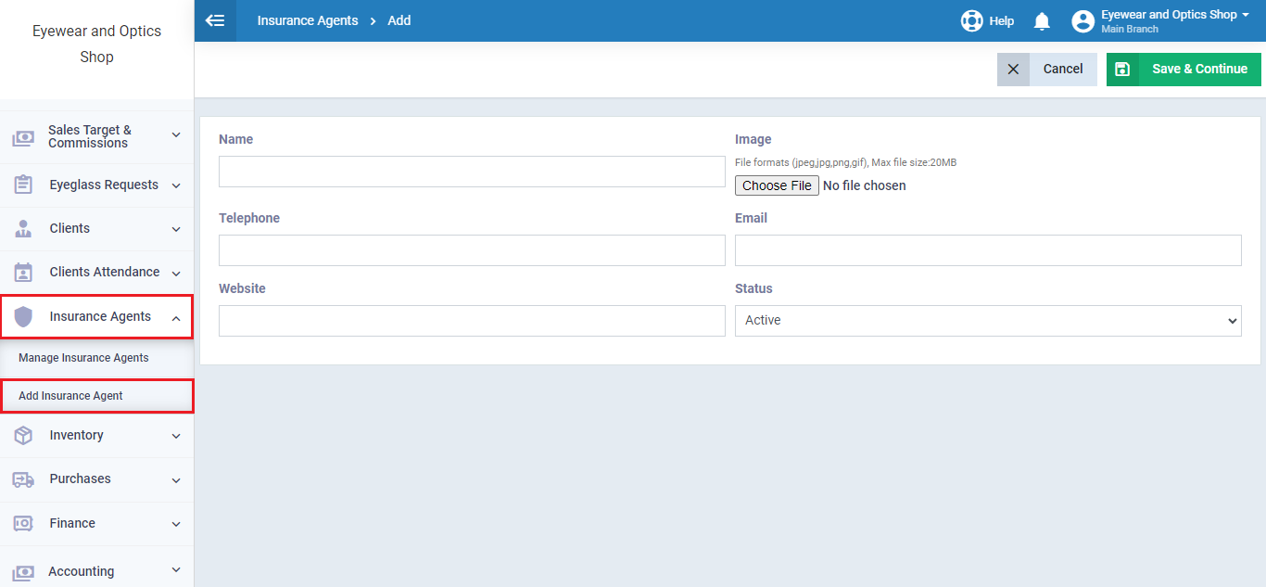The height and width of the screenshot is (587, 1266).
Task: Select Add Insurance Agent submenu item
Action: (70, 396)
